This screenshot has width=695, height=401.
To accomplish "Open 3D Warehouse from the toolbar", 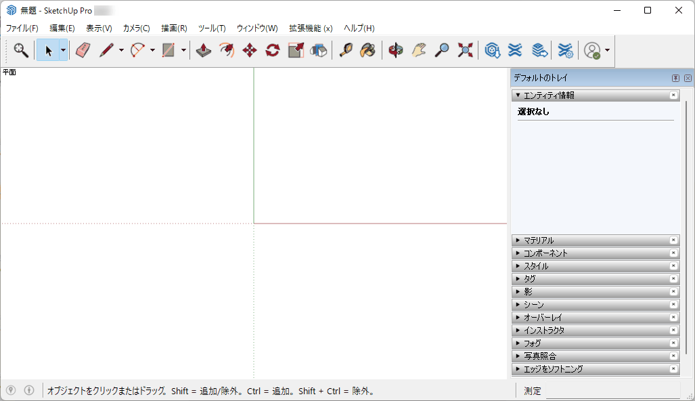I will pyautogui.click(x=493, y=50).
